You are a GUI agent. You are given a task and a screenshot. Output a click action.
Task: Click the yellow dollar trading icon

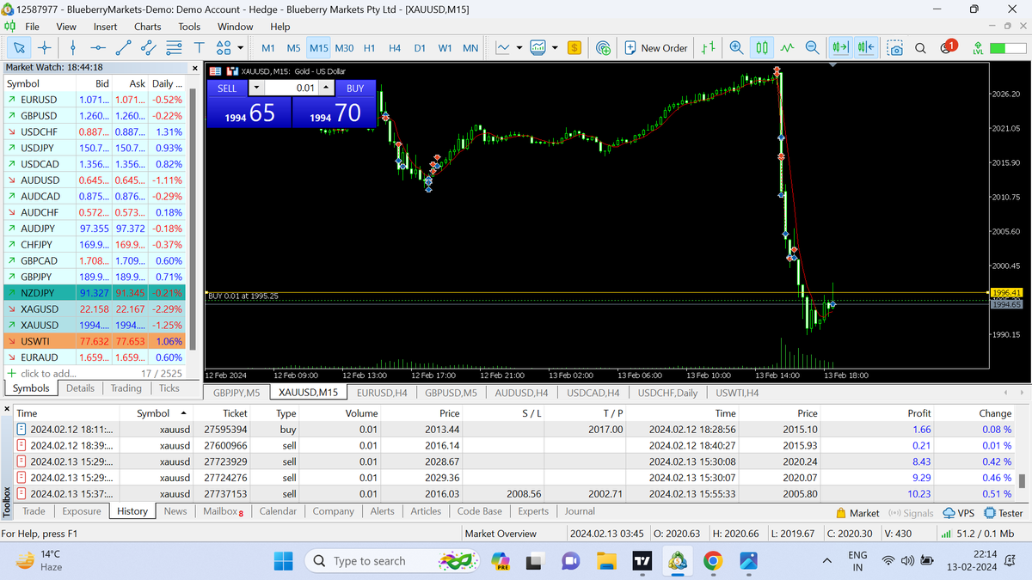tap(574, 48)
